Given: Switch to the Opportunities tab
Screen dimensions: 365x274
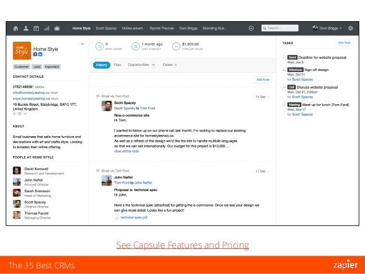Looking at the screenshot, I should tap(141, 65).
